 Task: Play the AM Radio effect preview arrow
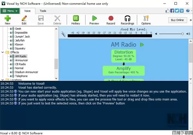point(142,45)
